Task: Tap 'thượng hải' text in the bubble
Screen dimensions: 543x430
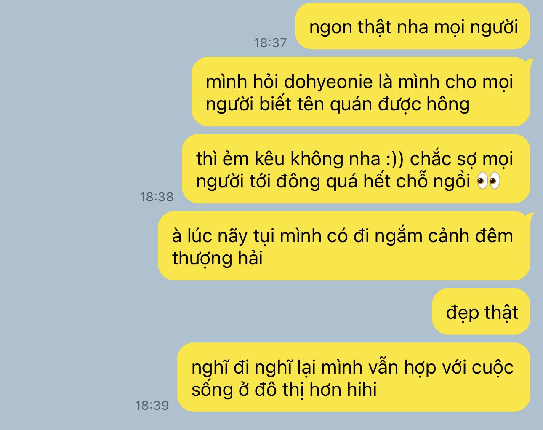Action: click(x=217, y=258)
